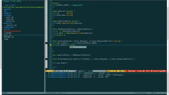Screen dimensions: 169x95
Task: Click the NERD label in bottom status line
Action: point(5,93)
